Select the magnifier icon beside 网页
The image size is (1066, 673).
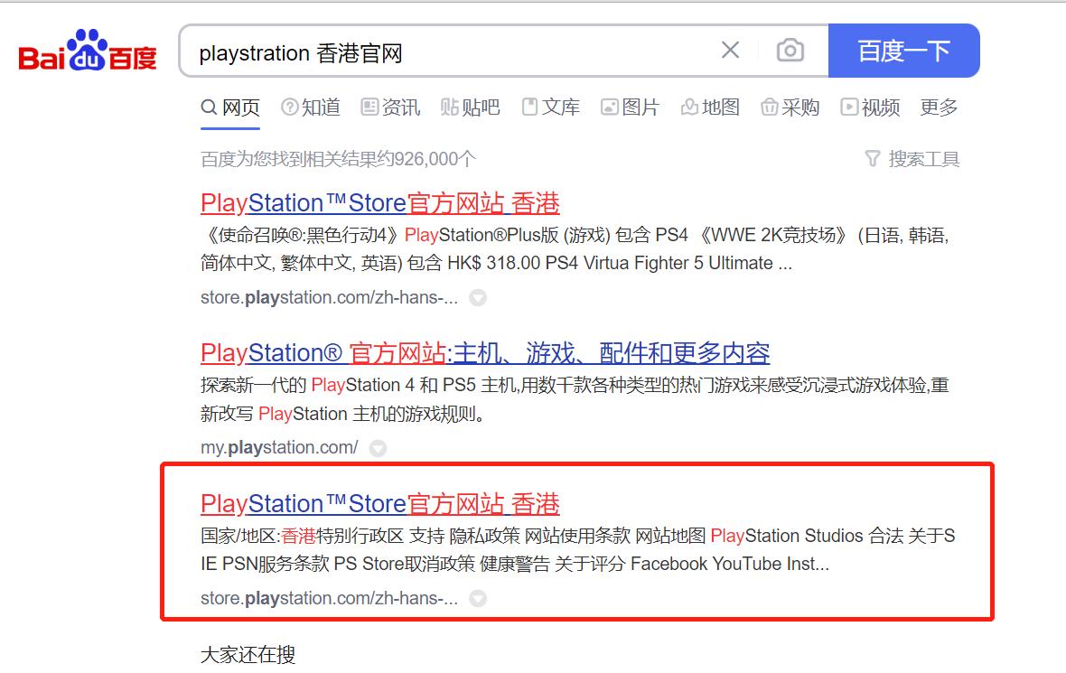point(209,107)
